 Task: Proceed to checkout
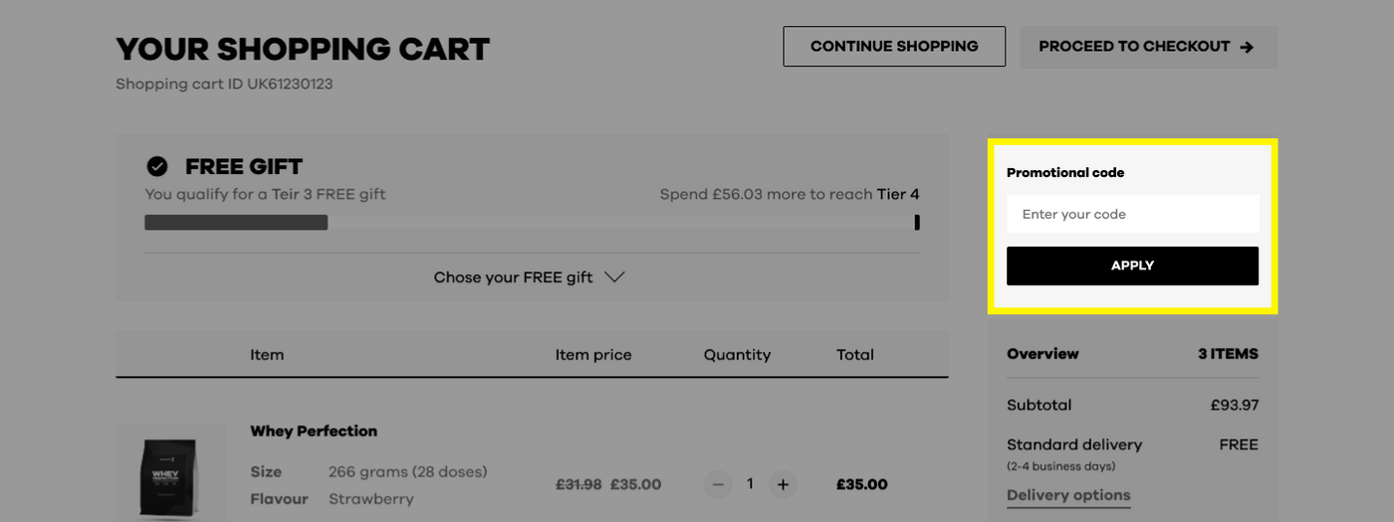1148,47
